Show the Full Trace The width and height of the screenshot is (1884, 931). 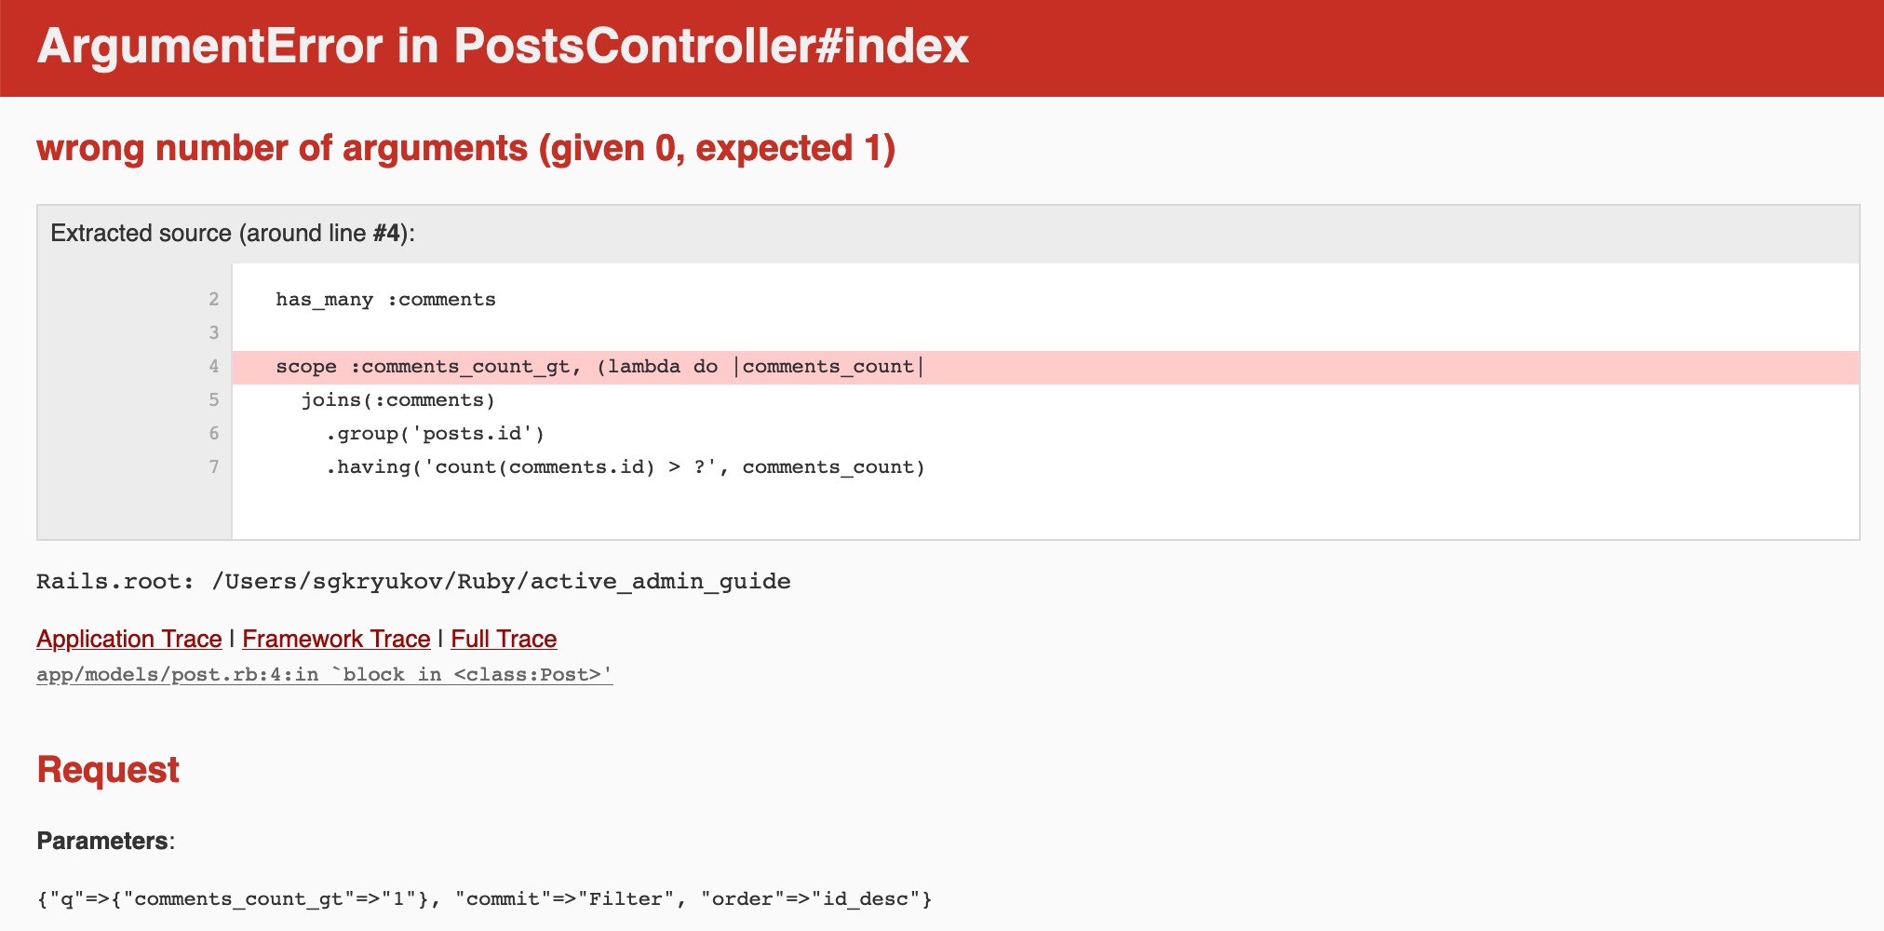pos(504,639)
